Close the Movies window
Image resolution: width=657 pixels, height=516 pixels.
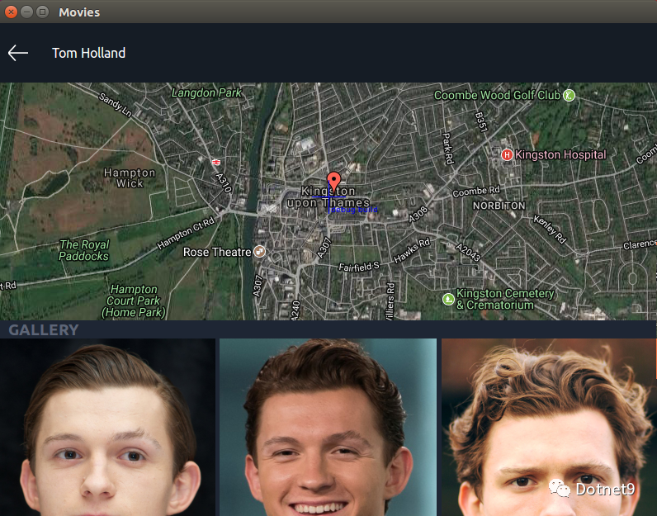coord(11,12)
